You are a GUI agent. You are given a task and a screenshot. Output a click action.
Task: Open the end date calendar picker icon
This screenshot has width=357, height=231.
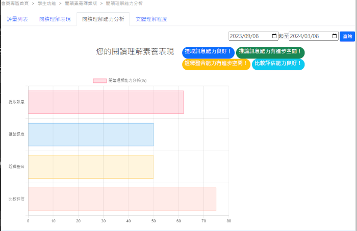pyautogui.click(x=334, y=36)
